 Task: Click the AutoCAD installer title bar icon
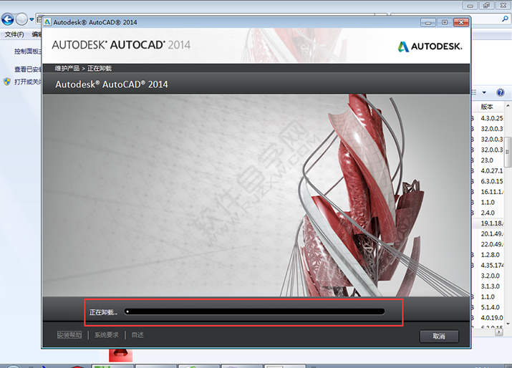pos(48,22)
